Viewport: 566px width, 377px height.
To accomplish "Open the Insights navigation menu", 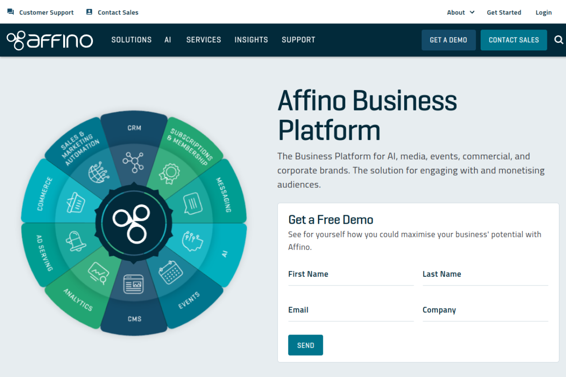I will click(251, 40).
